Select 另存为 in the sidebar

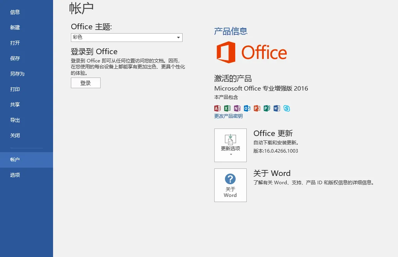[x=27, y=74]
